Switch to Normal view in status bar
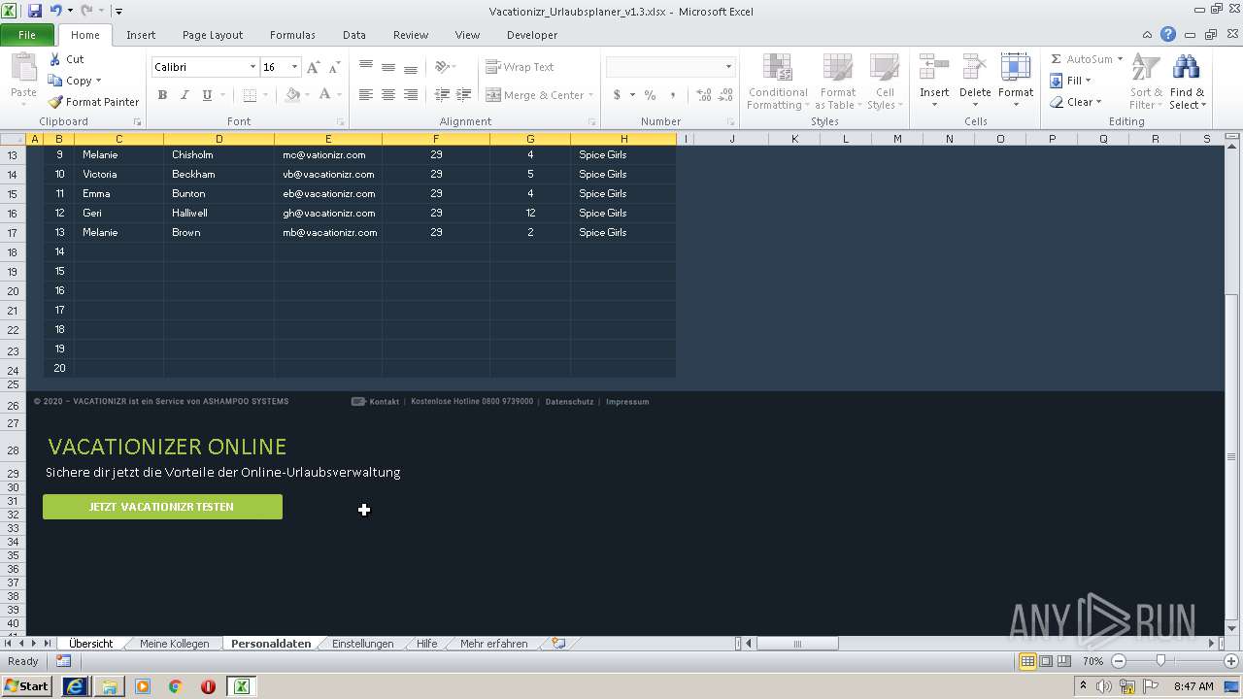The height and width of the screenshot is (699, 1243). (x=1027, y=661)
